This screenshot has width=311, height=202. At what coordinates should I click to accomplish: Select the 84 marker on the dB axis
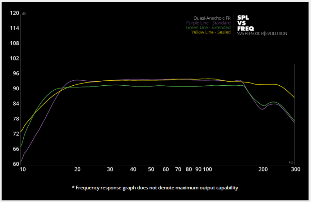coord(16,104)
